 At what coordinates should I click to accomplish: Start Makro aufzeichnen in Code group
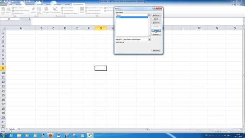click(x=18, y=8)
